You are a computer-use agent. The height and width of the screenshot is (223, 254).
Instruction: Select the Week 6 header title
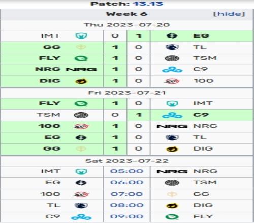point(126,14)
